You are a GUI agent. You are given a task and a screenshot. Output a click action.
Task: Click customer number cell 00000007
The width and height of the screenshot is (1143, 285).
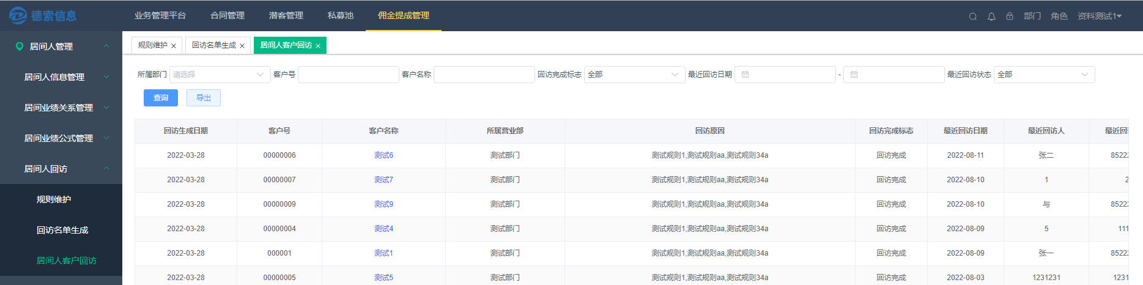coord(279,180)
